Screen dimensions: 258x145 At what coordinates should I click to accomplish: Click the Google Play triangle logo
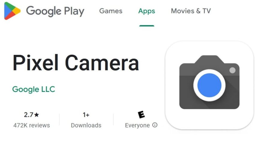[12, 11]
